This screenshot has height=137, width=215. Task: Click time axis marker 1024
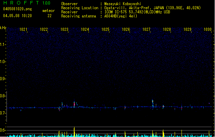click(x=85, y=29)
